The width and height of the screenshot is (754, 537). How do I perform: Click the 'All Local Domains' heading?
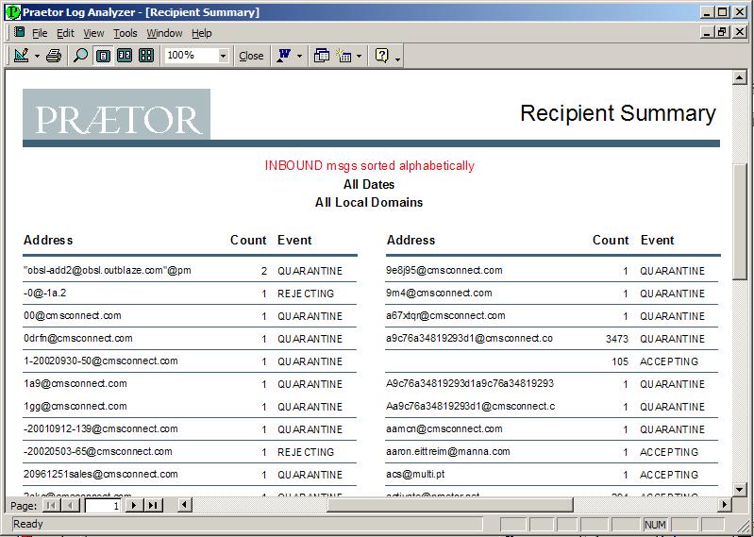(369, 202)
